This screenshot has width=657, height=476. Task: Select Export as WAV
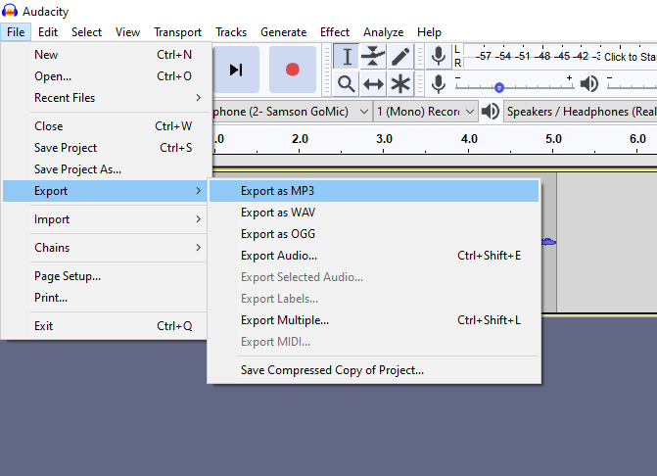coord(374,213)
